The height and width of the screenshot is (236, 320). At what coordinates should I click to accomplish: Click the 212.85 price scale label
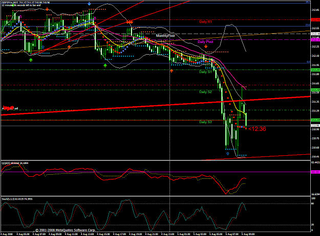tap(315, 10)
